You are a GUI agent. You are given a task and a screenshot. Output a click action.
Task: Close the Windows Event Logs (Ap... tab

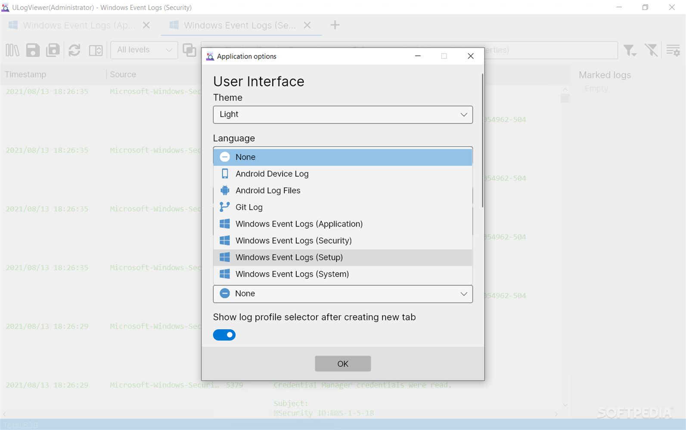146,25
